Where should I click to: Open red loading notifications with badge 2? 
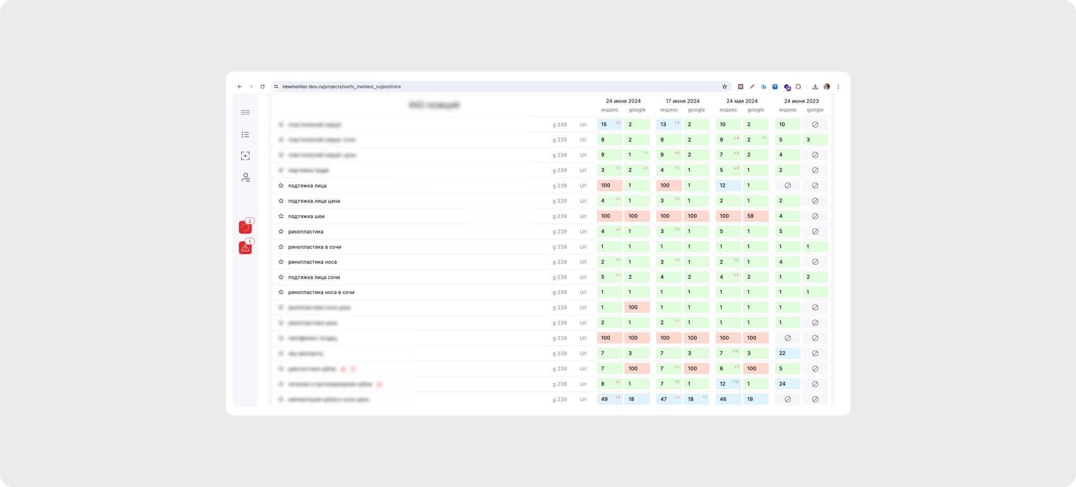245,227
